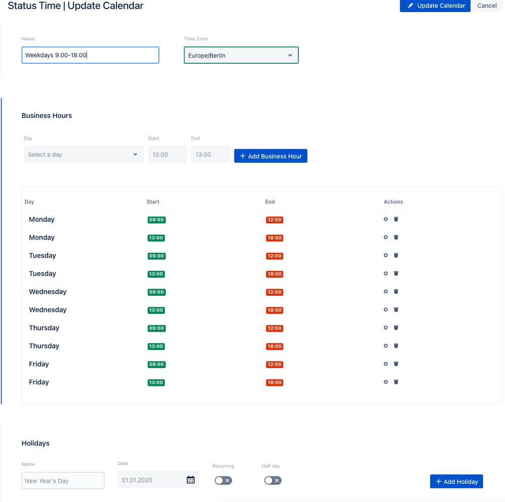This screenshot has height=502, width=505.
Task: Enable the Half day switch
Action: [273, 480]
